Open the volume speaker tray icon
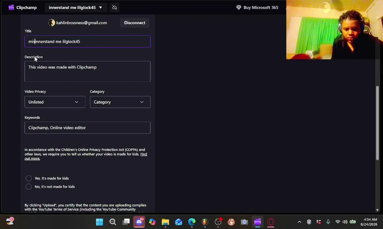This screenshot has width=383, height=229. coord(345,222)
